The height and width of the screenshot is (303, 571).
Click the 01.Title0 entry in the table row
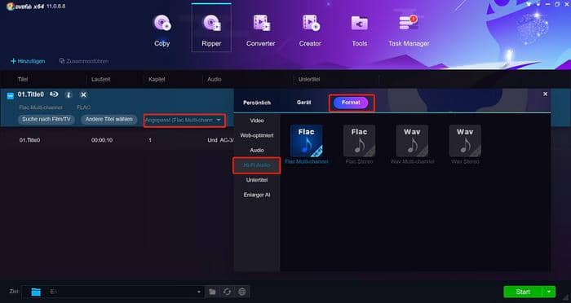[x=29, y=140]
